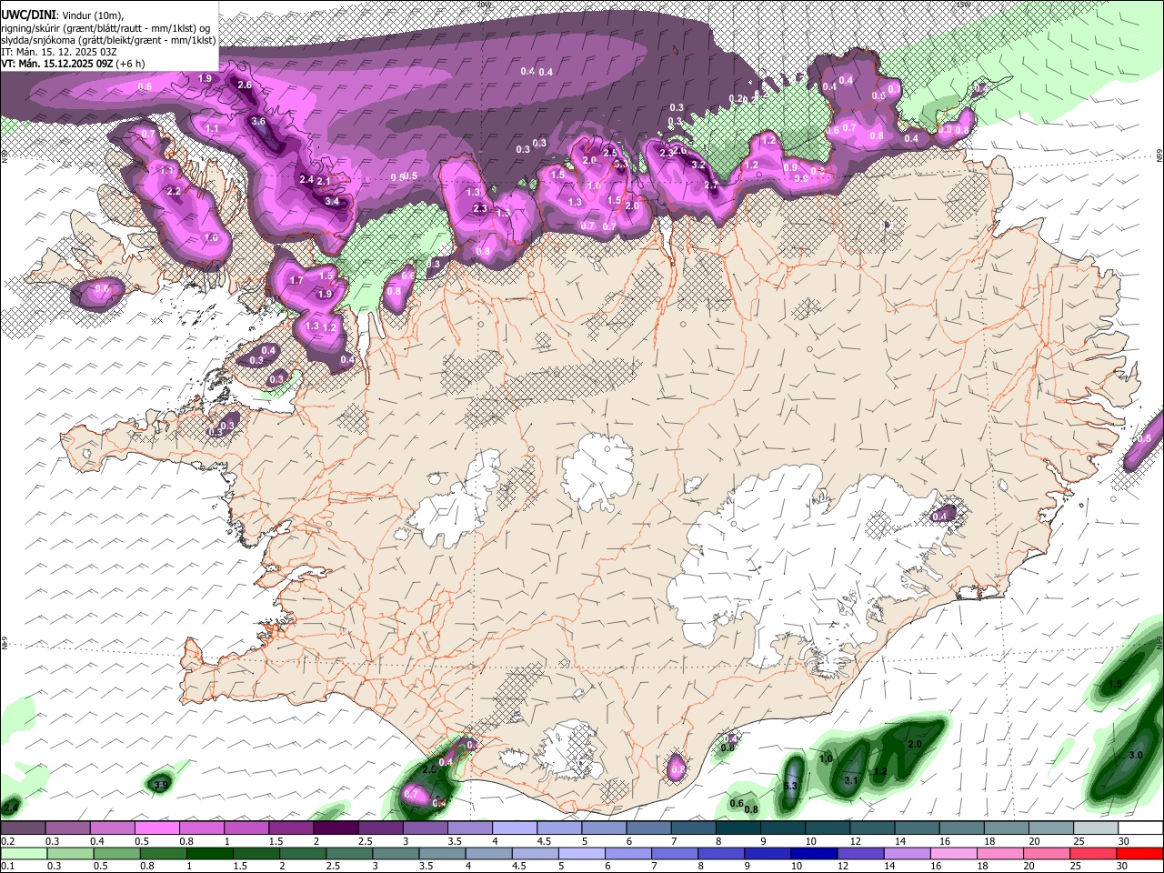The height and width of the screenshot is (873, 1164).
Task: Click the 3.6 snowfall value on the map
Action: click(x=258, y=121)
